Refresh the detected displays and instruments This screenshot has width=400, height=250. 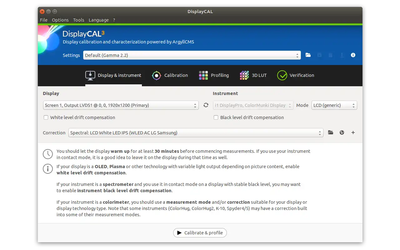tap(206, 105)
